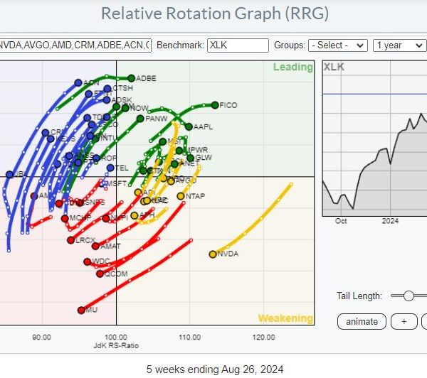The height and width of the screenshot is (378, 427).
Task: Select the ADSK data point
Action: (107, 99)
